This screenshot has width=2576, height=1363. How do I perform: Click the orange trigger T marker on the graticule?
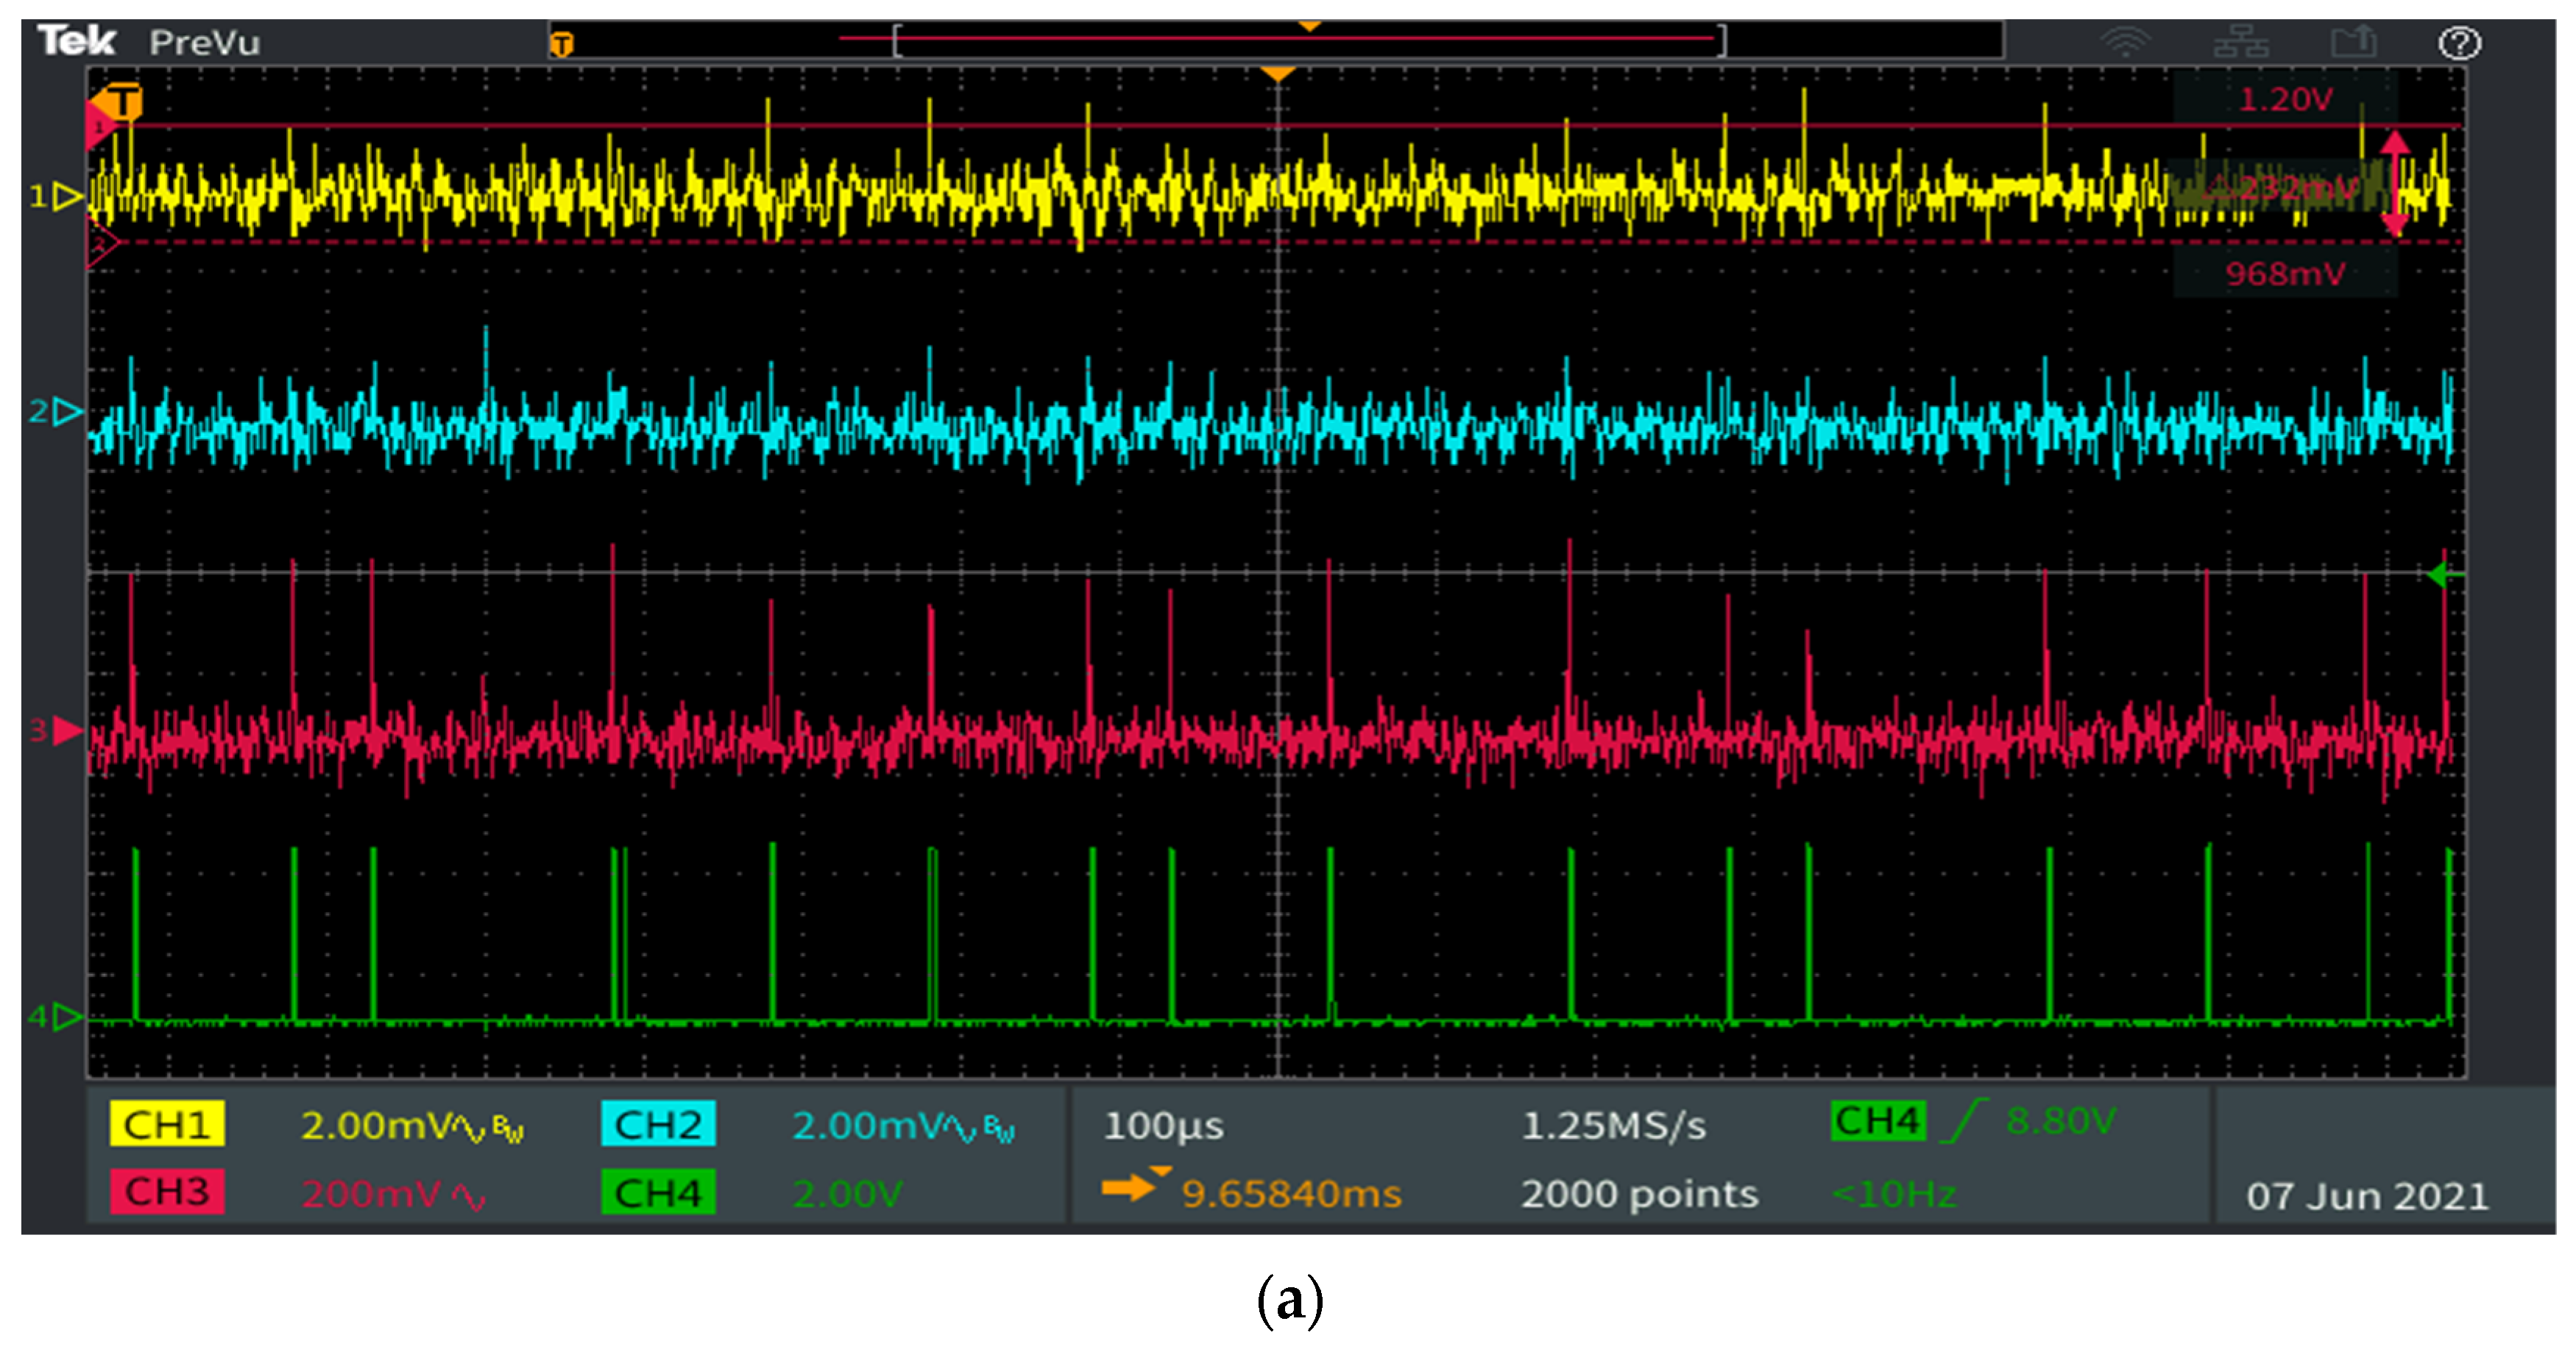point(122,102)
